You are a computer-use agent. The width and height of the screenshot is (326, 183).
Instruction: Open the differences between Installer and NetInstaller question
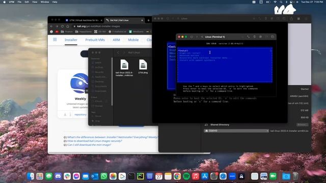[x=112, y=137]
